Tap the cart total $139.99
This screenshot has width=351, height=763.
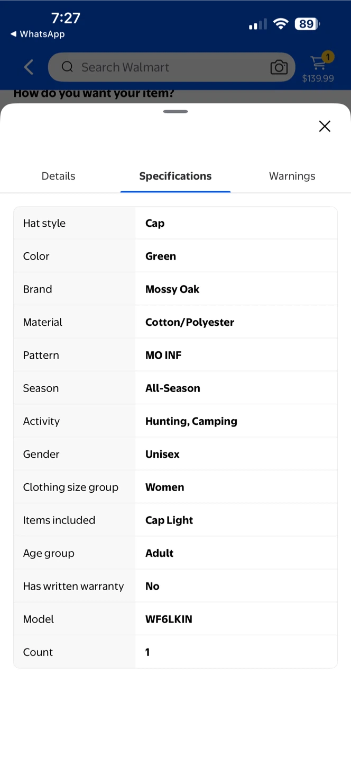pos(318,78)
